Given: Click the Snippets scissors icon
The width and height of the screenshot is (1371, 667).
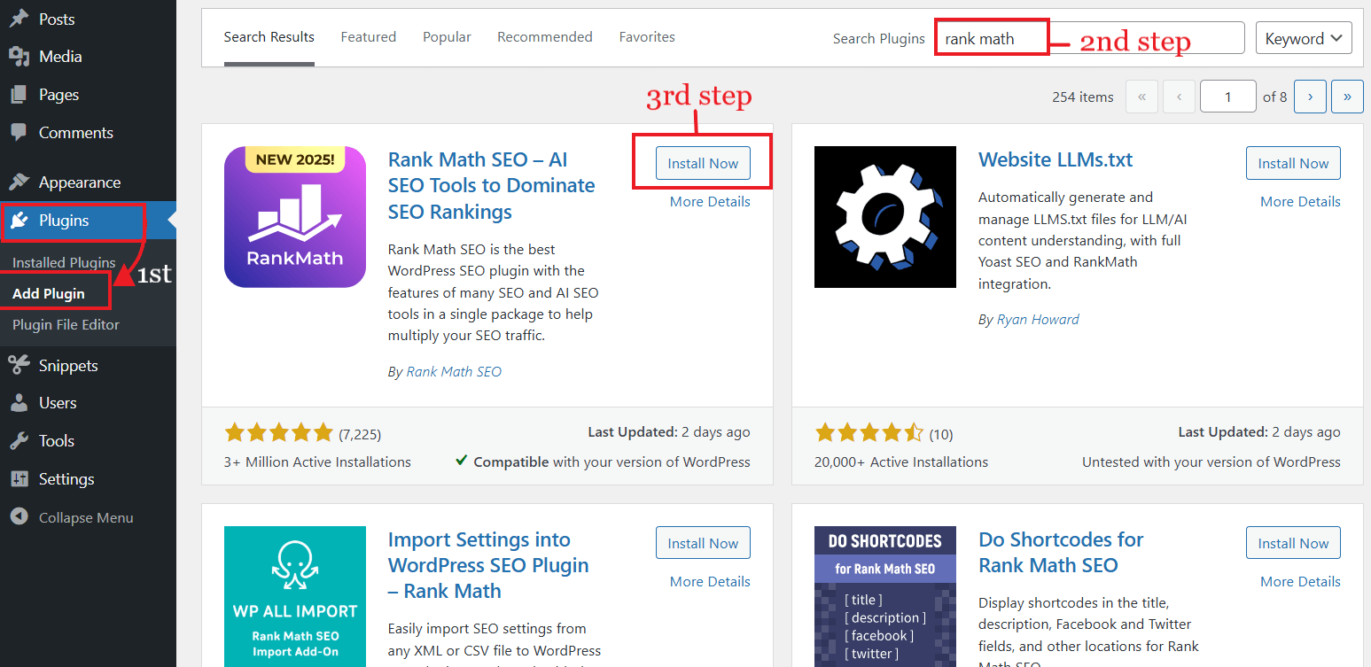Looking at the screenshot, I should (19, 366).
